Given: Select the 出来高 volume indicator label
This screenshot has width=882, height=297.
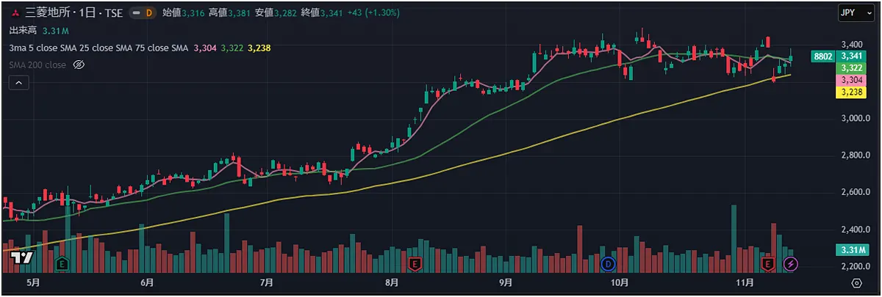Looking at the screenshot, I should click(x=24, y=31).
